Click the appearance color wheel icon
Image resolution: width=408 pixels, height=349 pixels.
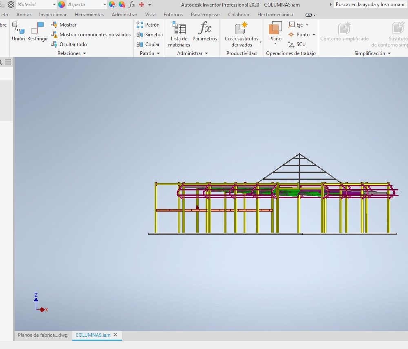[x=62, y=4]
